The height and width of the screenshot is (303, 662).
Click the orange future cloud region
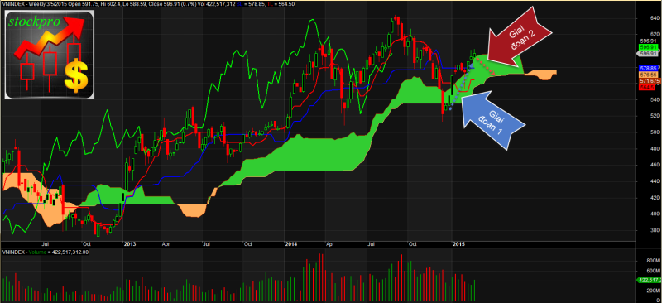[541, 75]
